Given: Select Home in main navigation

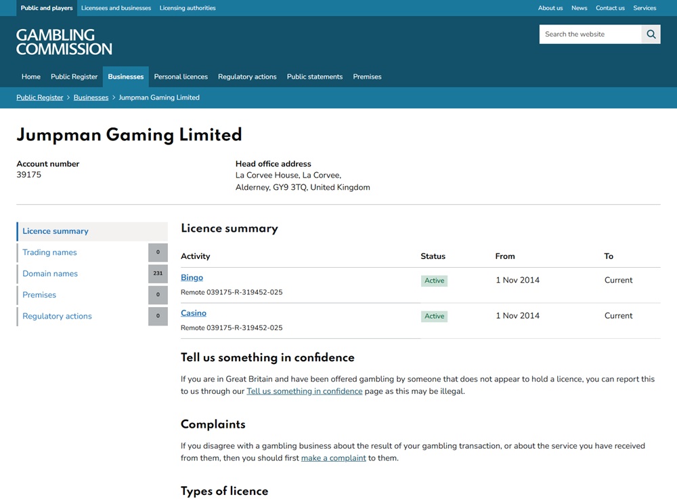Looking at the screenshot, I should tap(31, 77).
